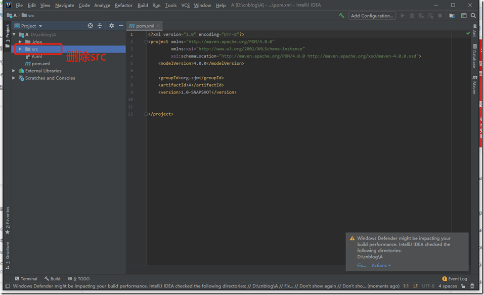Toggle the Structure tool window
Screen dimensions: 484x295
click(8, 256)
